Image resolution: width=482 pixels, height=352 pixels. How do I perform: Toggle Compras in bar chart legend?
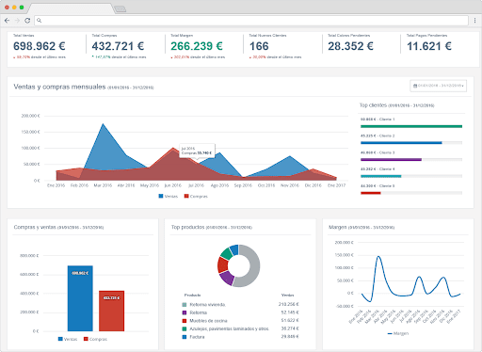coord(95,339)
